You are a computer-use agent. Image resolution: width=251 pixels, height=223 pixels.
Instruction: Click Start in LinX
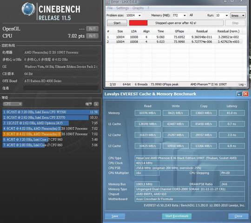[117, 23]
